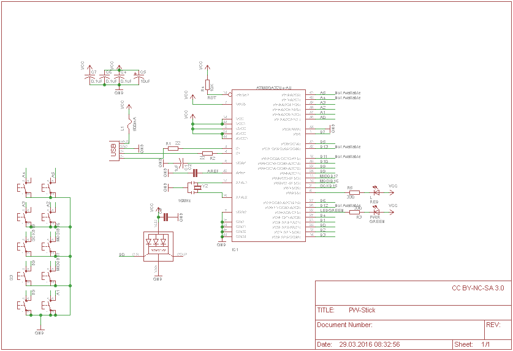Select the Y2 16MHz crystal symbol

[195, 187]
